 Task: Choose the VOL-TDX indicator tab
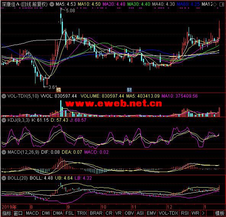(168, 213)
